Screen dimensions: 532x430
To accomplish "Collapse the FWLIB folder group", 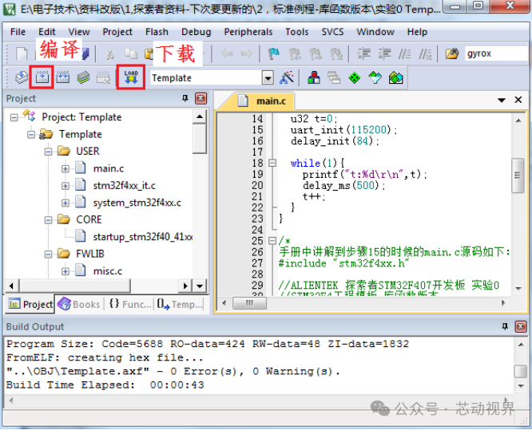I will click(48, 254).
